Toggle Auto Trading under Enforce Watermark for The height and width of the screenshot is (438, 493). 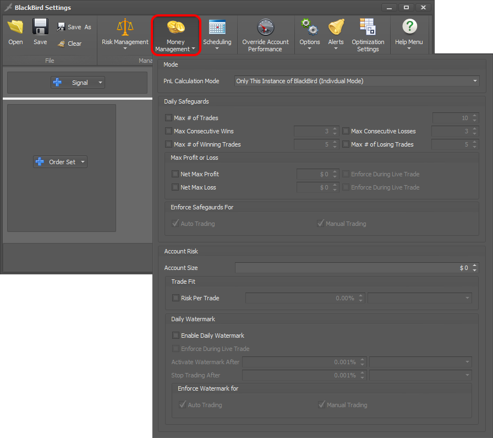pyautogui.click(x=182, y=404)
